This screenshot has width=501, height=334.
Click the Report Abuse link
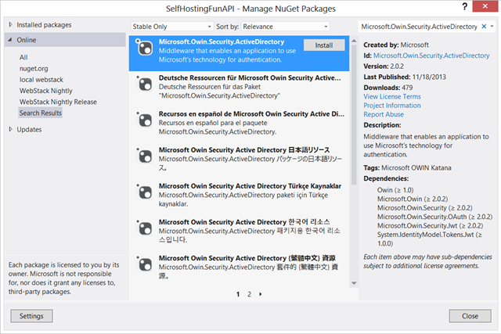coord(384,114)
